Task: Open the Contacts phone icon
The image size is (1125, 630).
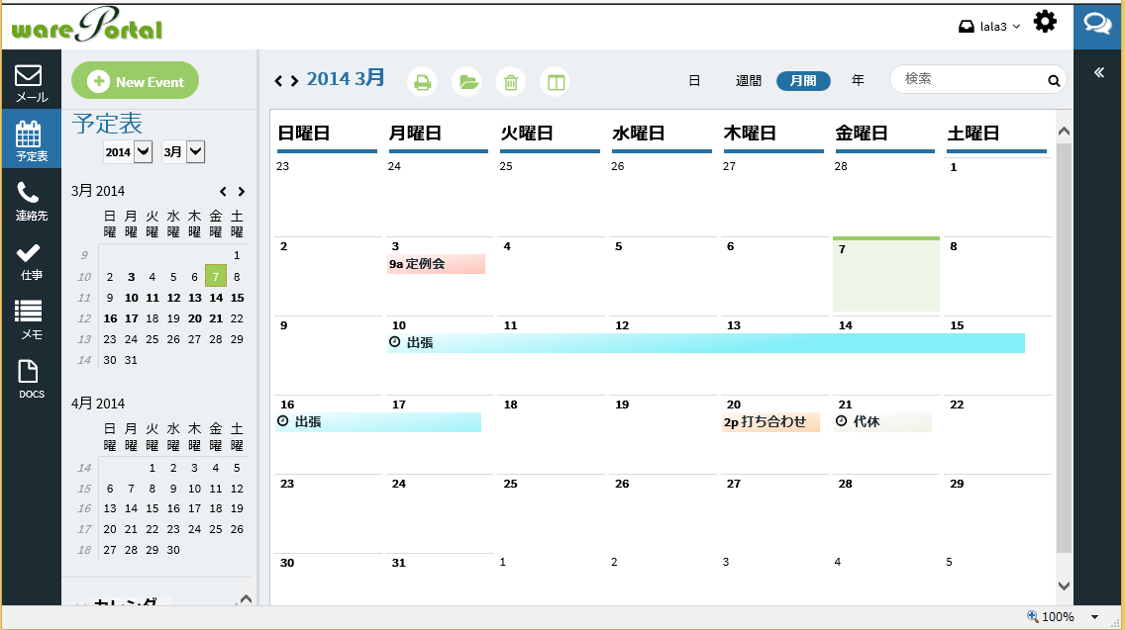Action: [30, 201]
